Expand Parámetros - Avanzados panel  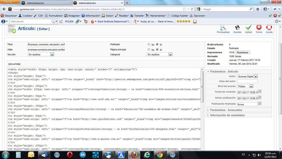pos(226,110)
